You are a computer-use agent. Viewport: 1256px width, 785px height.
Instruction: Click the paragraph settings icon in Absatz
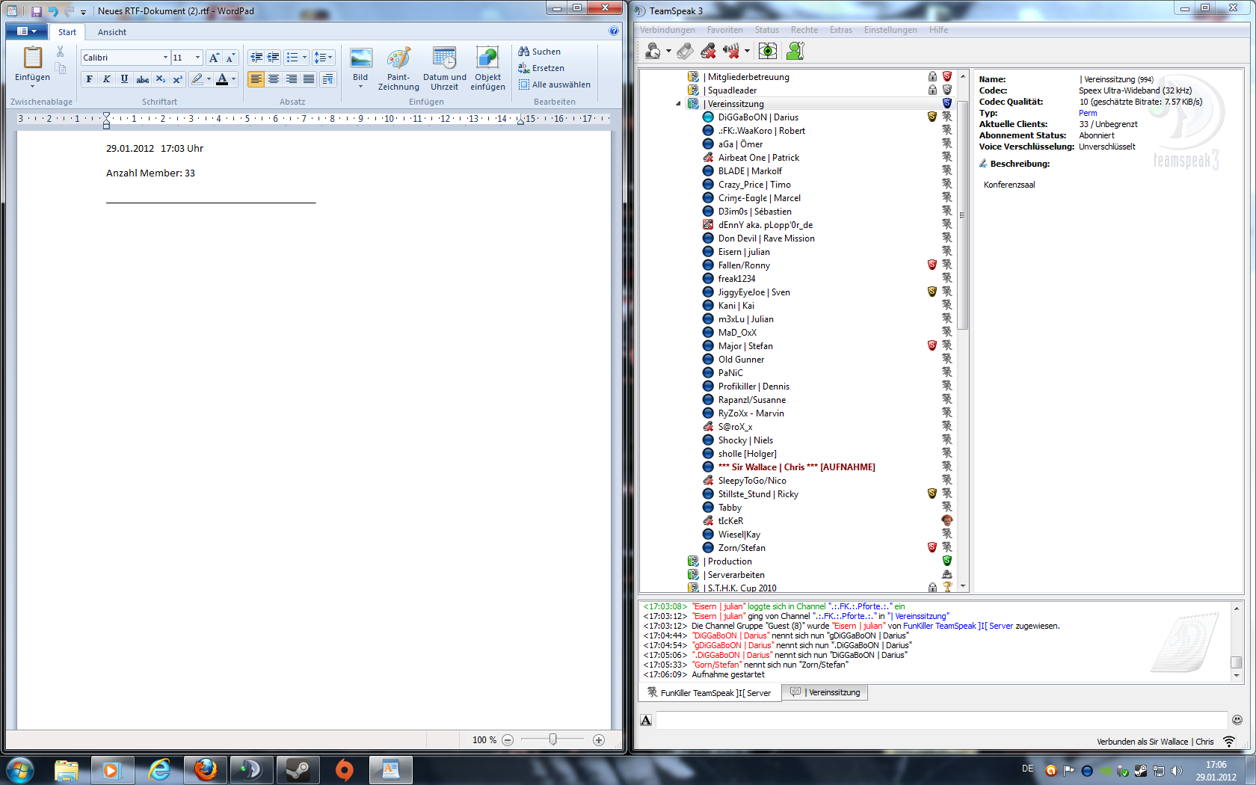click(x=327, y=79)
